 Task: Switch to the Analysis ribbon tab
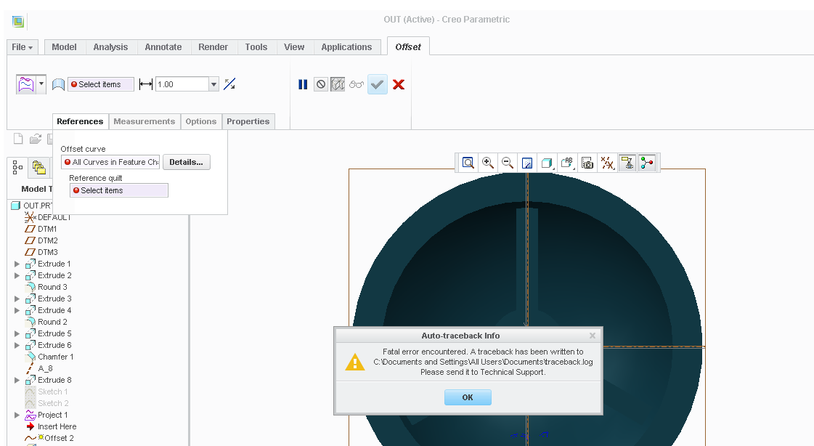coord(110,46)
